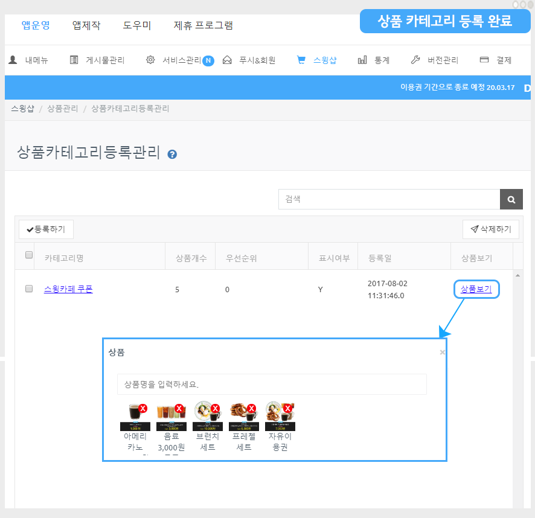Screen dimensions: 535x518
Task: Open the 통계 statistics menu
Action: coord(374,60)
